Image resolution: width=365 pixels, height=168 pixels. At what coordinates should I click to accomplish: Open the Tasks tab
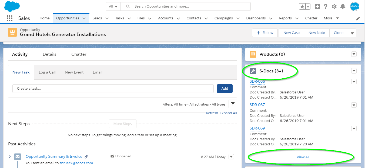coord(120,18)
